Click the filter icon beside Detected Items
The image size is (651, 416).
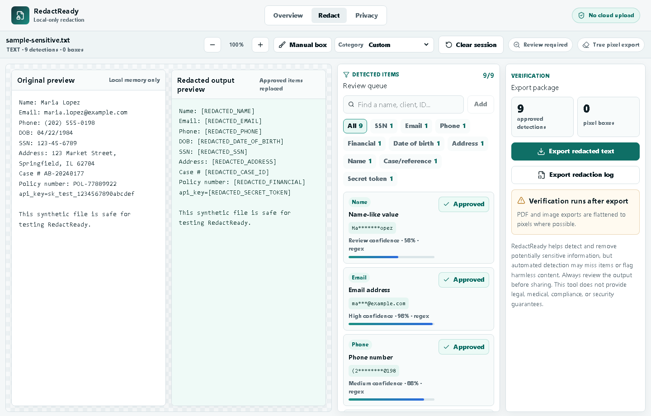[x=346, y=75]
